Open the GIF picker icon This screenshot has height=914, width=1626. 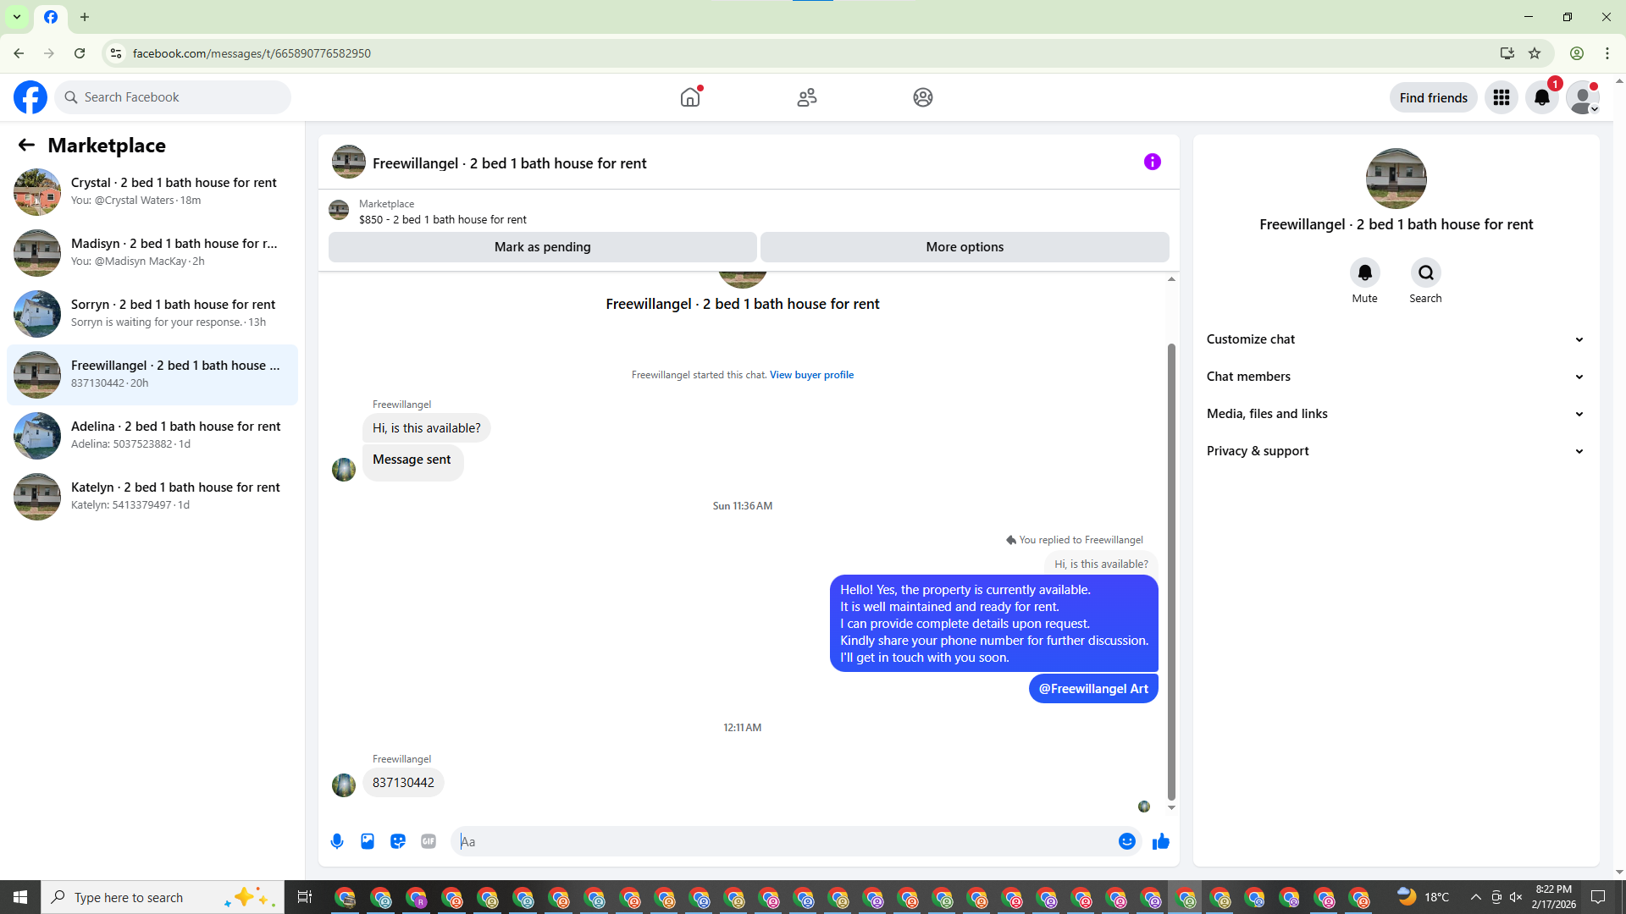tap(429, 841)
